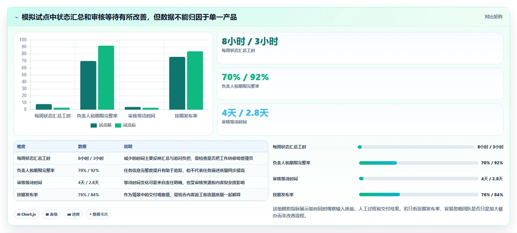
Task: Click table value 76% / 84%
Action: coord(89,195)
